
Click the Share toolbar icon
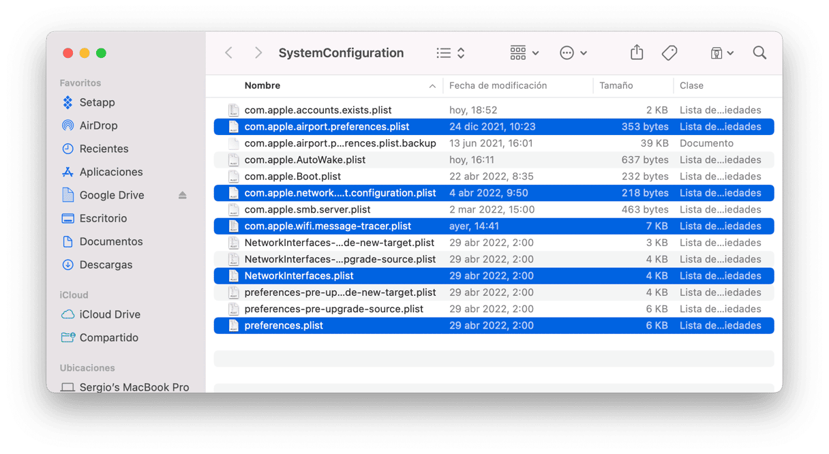[x=636, y=52]
